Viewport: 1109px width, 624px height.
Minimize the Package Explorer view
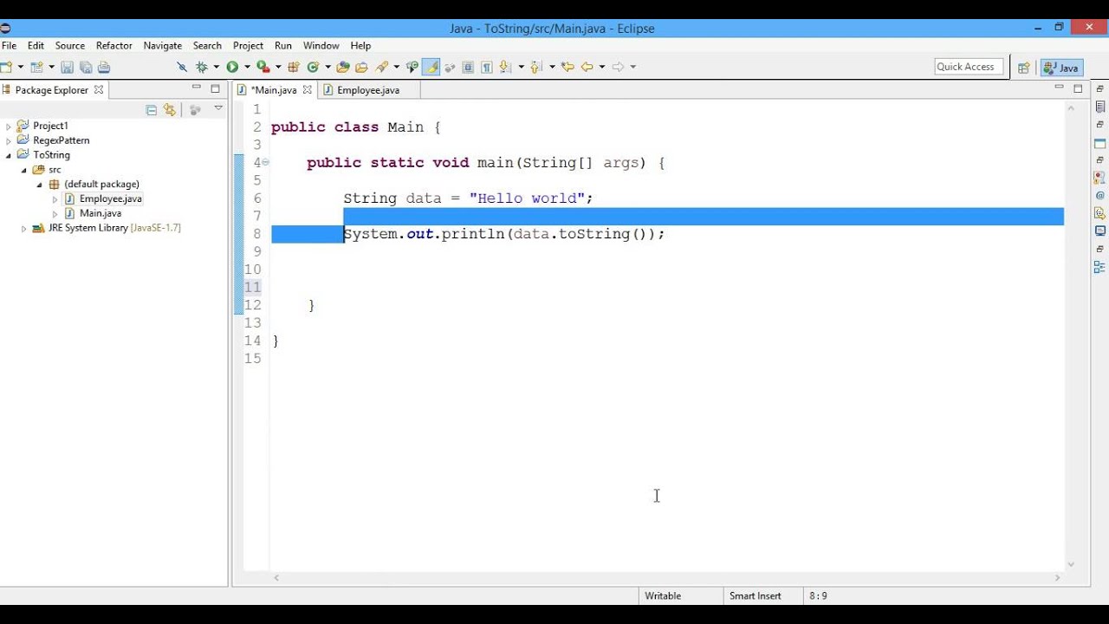[196, 88]
